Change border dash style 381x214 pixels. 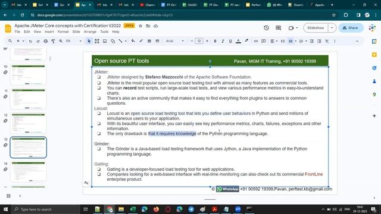(x=157, y=41)
